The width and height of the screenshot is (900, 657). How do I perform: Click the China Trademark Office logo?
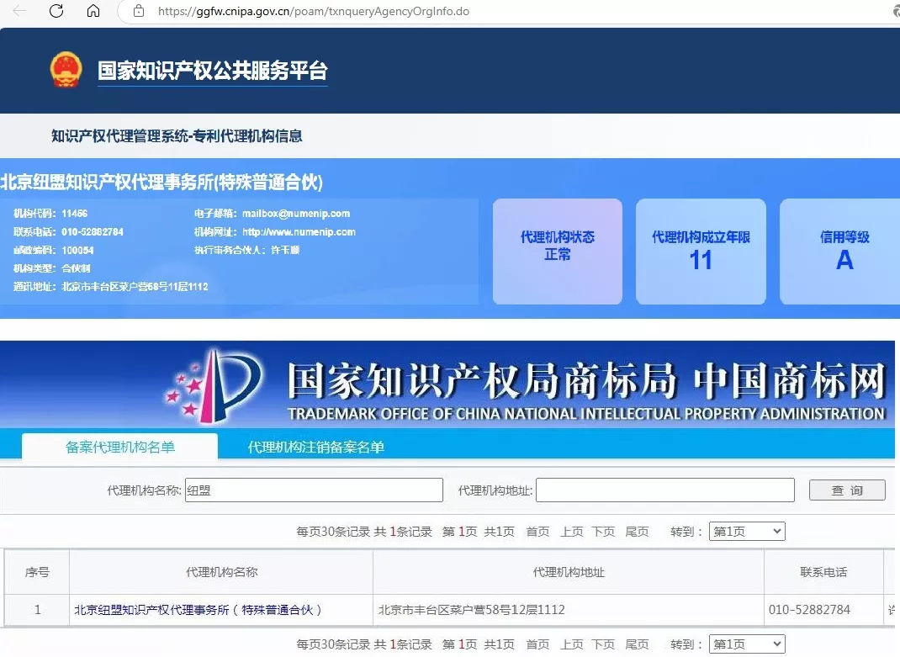tap(215, 386)
